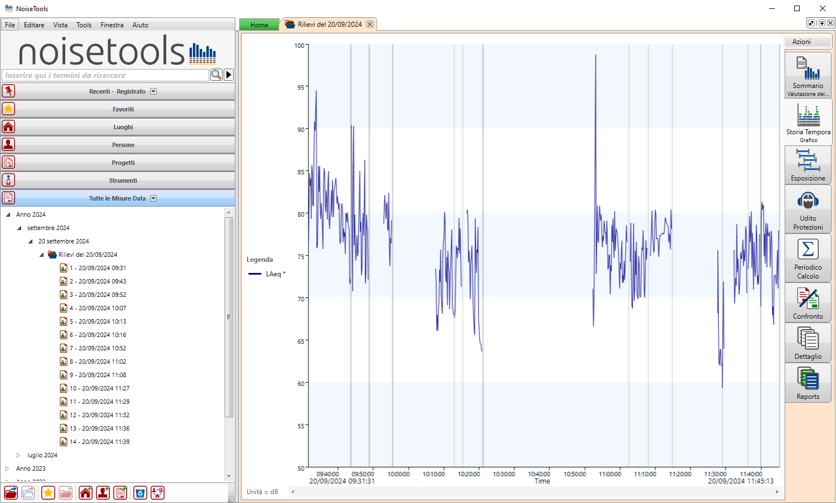Click the chart horizontal scrollbar track
Screen dimensions: 836x503
point(534,492)
